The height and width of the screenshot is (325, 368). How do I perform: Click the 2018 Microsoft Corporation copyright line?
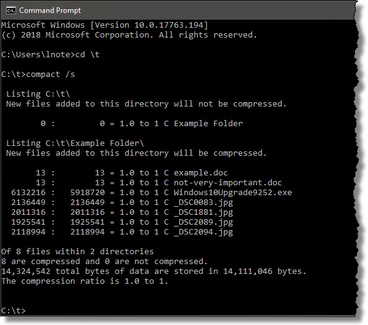tap(129, 35)
